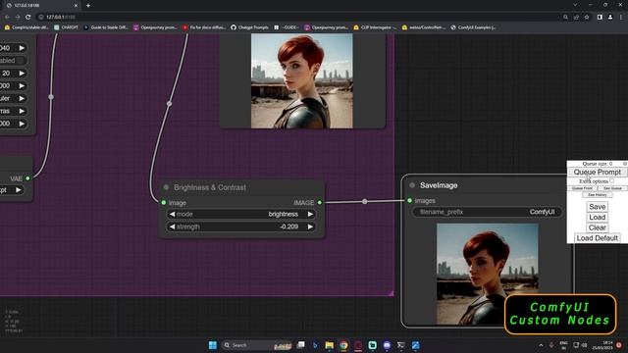Collapse the Brightness & Contrast node via its dot
This screenshot has width=628, height=353.
tap(166, 187)
